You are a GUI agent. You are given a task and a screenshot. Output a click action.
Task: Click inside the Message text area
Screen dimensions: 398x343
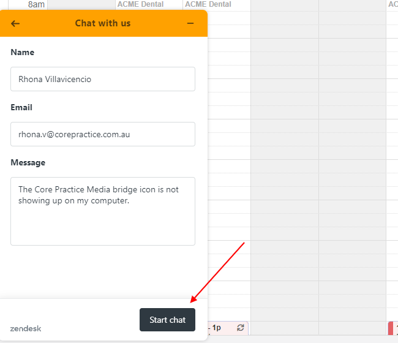coord(103,211)
